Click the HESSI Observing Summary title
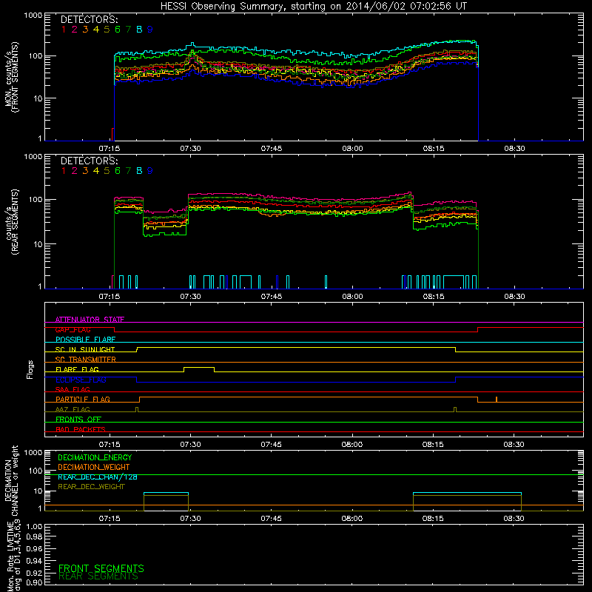 click(x=314, y=7)
